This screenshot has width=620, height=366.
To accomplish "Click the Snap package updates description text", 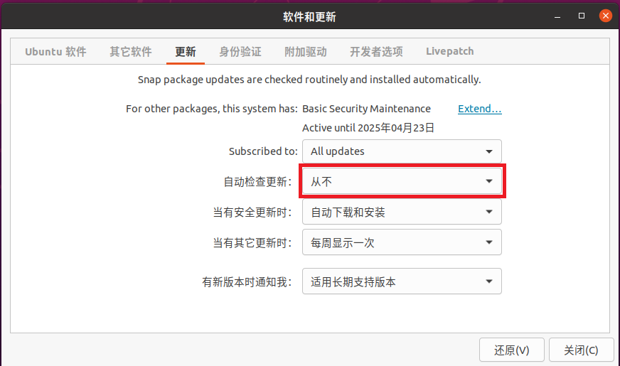I will point(309,80).
